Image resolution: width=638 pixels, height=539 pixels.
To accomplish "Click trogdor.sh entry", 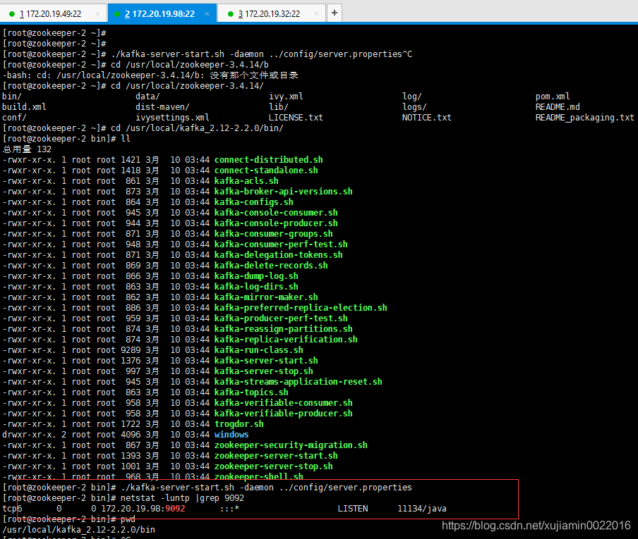I will (x=239, y=423).
